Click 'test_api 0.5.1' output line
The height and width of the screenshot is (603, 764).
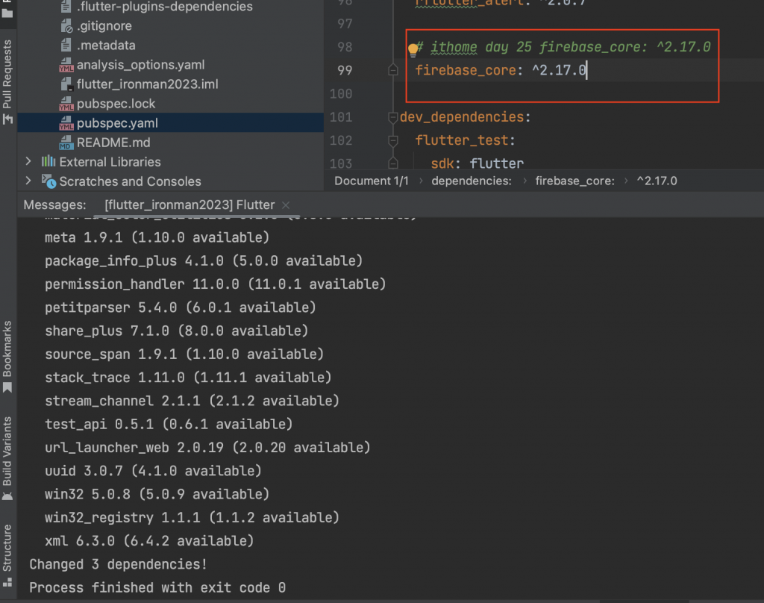(169, 425)
